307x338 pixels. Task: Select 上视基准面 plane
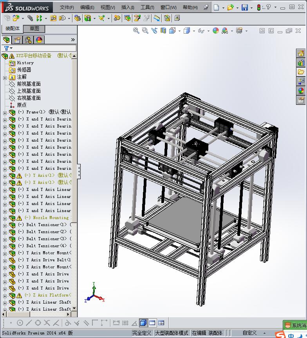coord(29,91)
